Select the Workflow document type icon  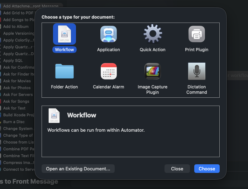pyautogui.click(x=65, y=34)
